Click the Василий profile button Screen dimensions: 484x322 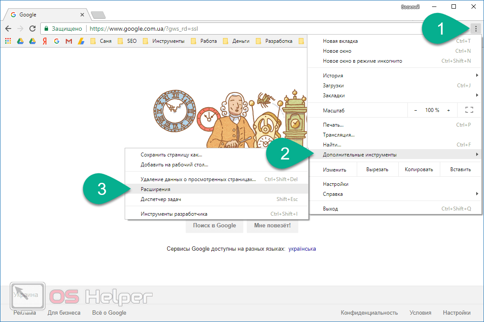point(410,7)
